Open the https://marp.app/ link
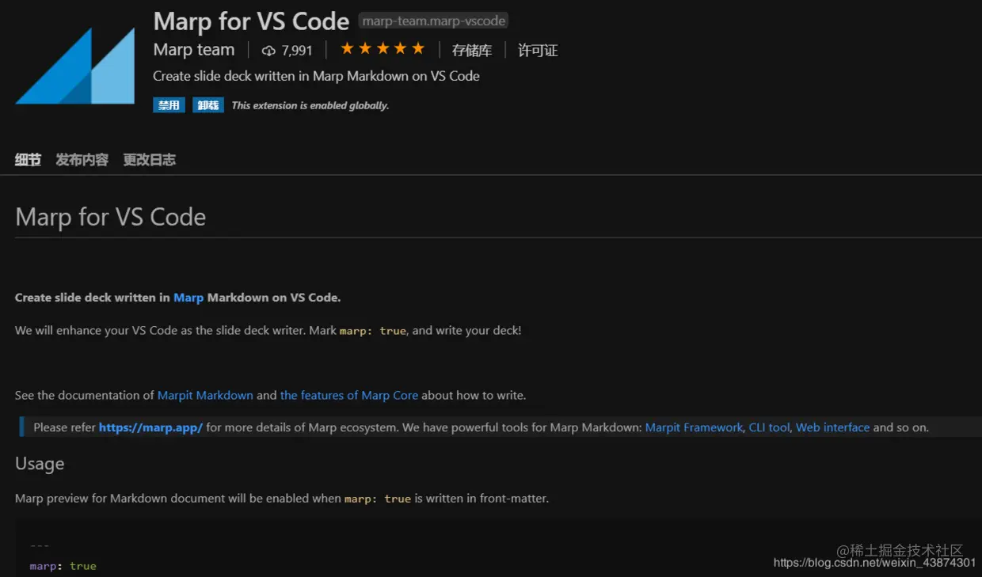 150,427
